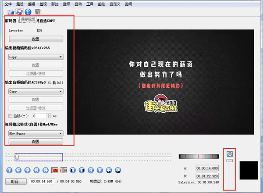Open the 文件 menu

pos(8,4)
